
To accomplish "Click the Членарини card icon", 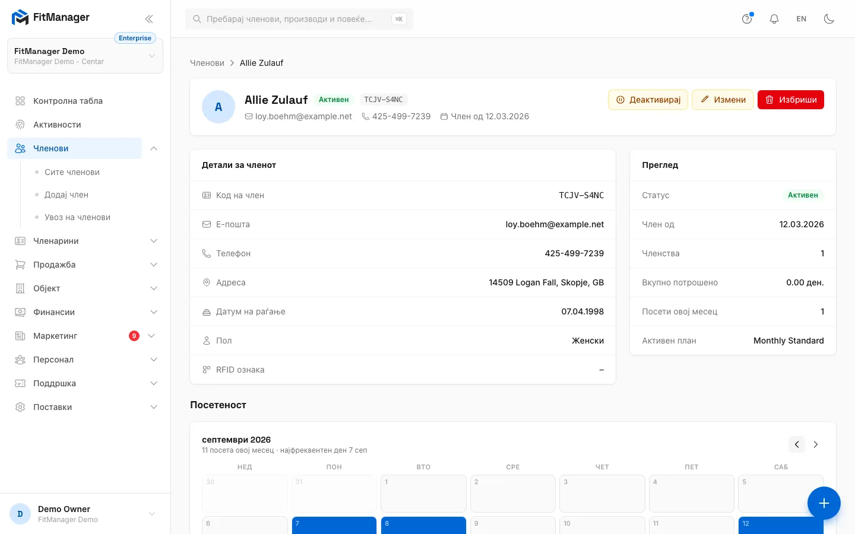I will 20,241.
